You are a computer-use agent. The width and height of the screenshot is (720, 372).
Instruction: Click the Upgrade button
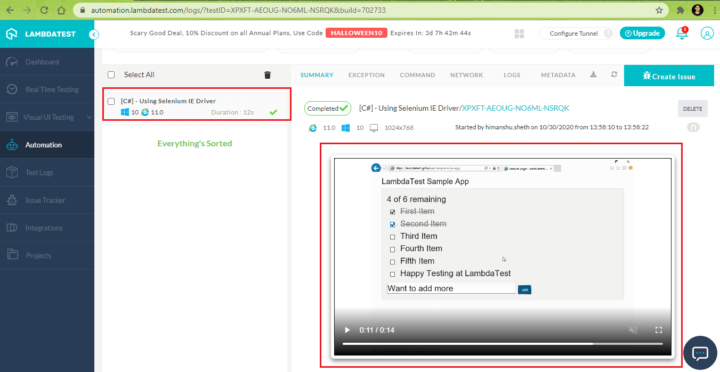click(x=642, y=33)
